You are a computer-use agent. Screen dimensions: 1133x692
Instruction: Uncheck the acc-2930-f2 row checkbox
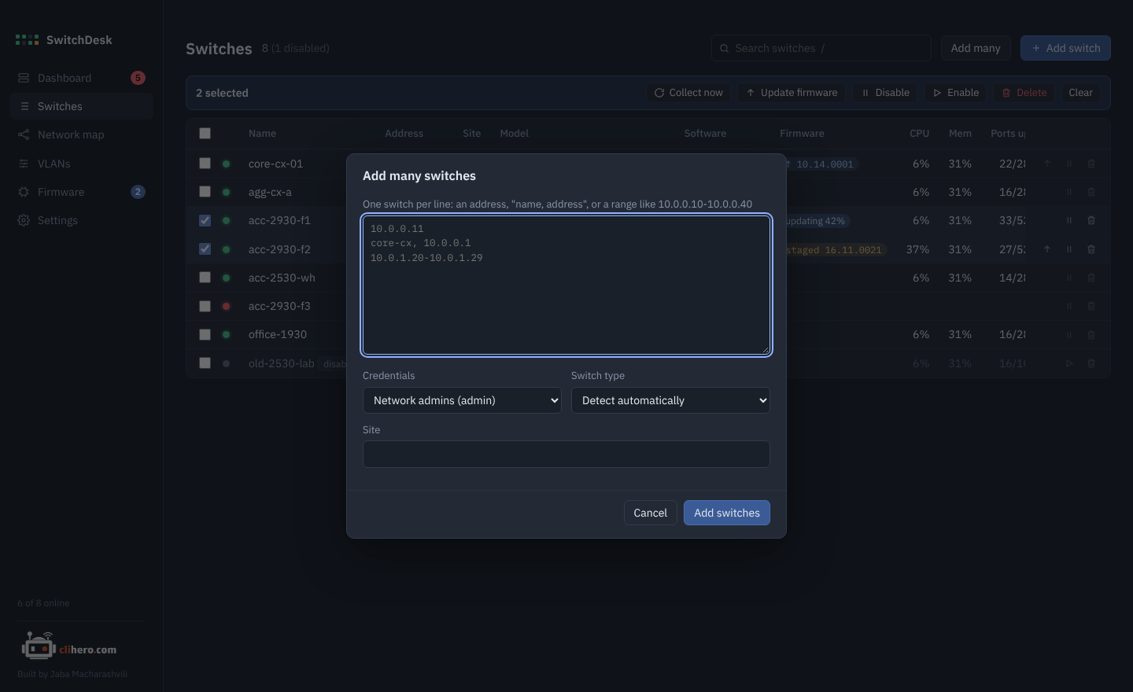[x=205, y=249]
